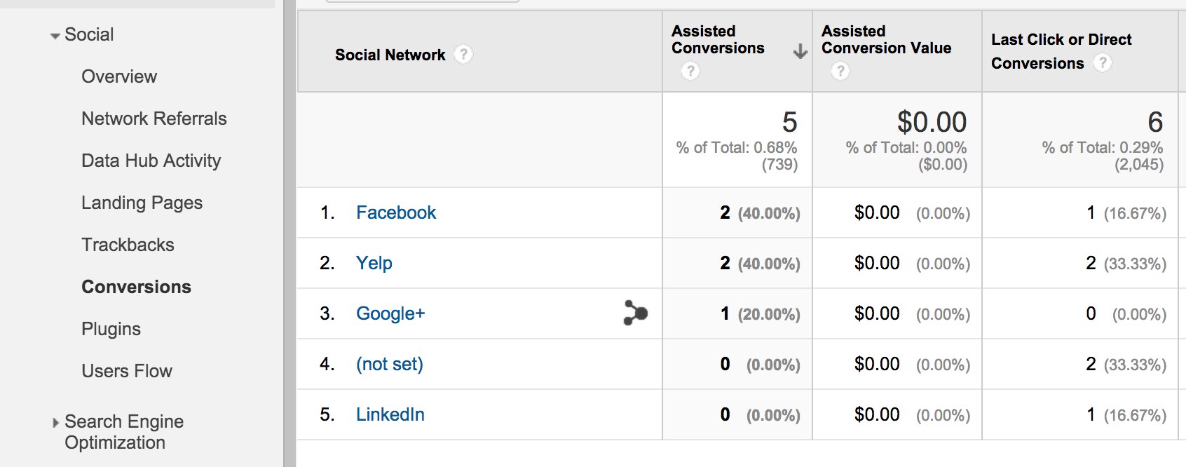Screen dimensions: 1186x467
Task: Sort by Assisted Conversions descending arrow
Action: click(800, 51)
